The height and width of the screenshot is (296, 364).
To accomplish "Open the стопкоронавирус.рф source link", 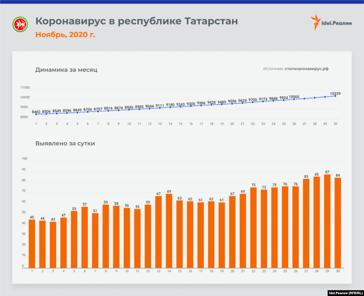I will point(306,69).
